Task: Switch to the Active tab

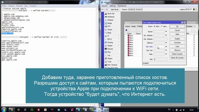Action: click(127, 26)
